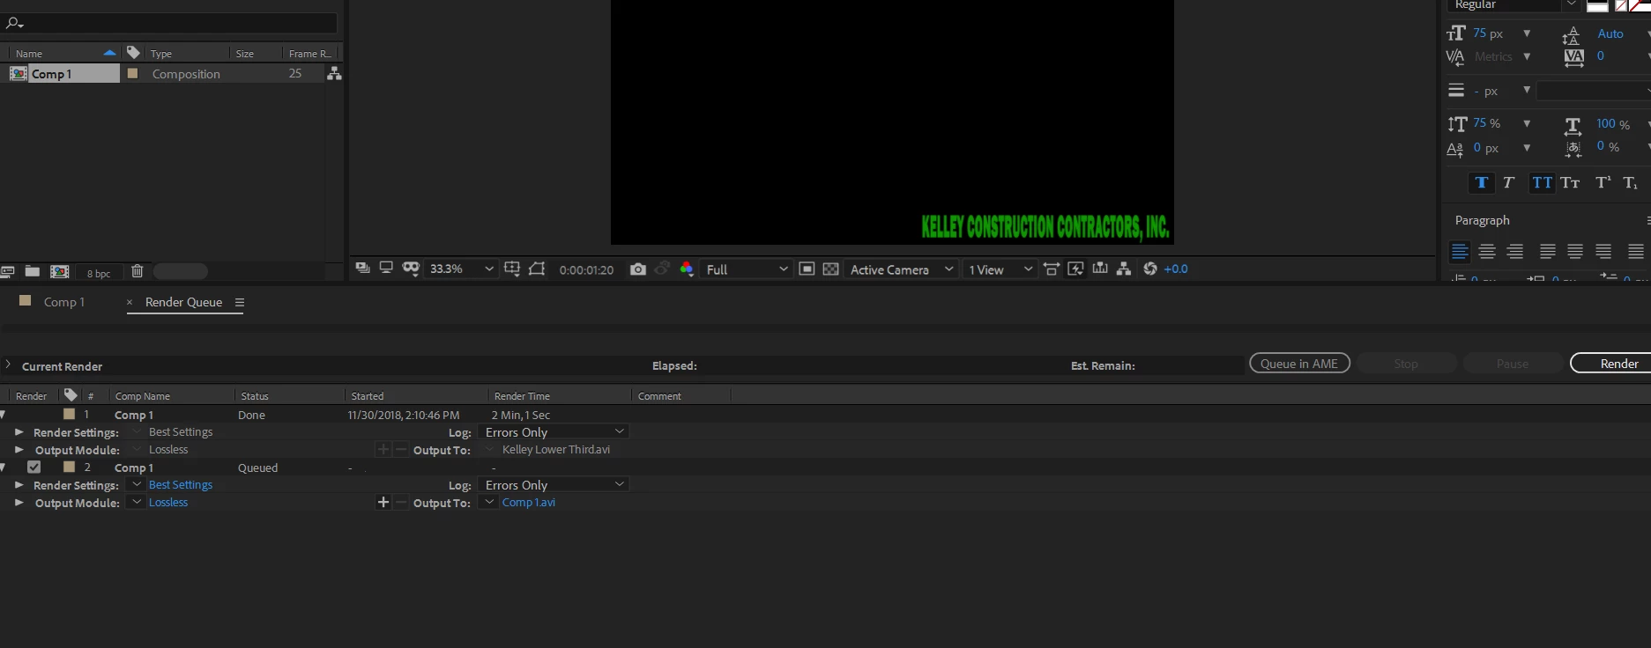Toggle Fast Previews lightning icon
This screenshot has height=648, width=1651.
pyautogui.click(x=1075, y=269)
